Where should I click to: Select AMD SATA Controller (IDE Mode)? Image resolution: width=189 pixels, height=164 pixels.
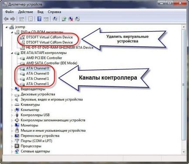click(x=51, y=63)
